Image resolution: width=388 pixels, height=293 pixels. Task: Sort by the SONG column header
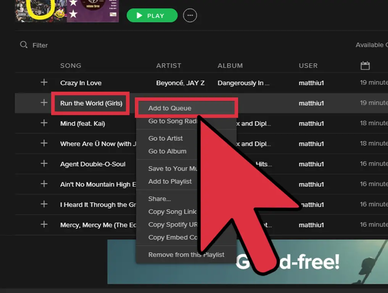(x=71, y=66)
